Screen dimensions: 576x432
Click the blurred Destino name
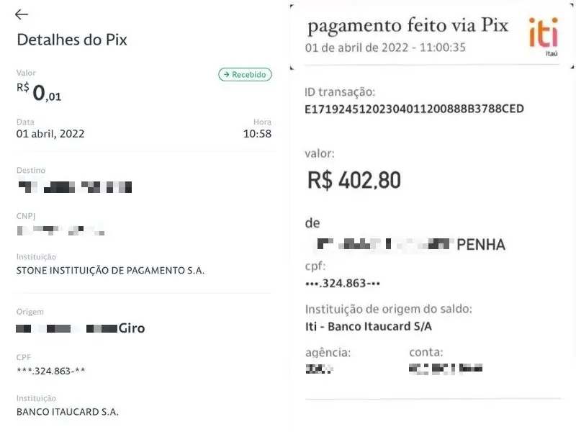(75, 187)
